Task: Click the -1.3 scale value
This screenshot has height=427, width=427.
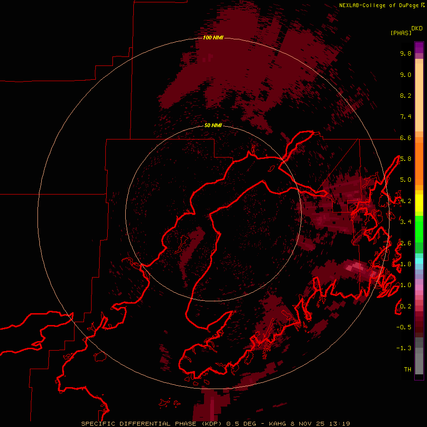Action: coord(404,348)
